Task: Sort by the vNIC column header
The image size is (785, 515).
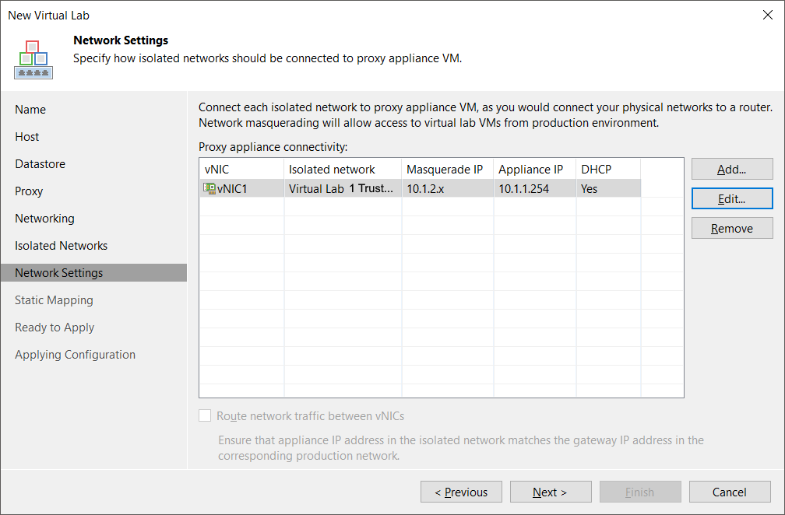Action: click(x=241, y=169)
